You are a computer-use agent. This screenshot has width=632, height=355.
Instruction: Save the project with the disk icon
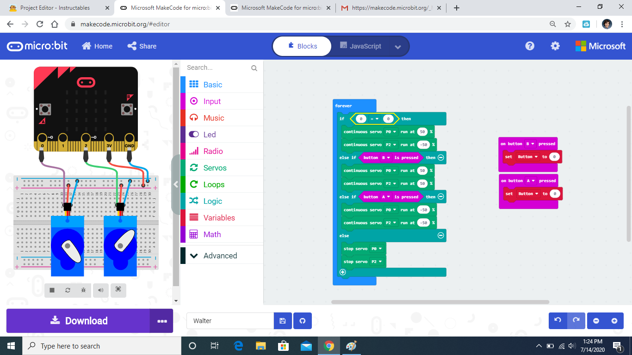283,321
